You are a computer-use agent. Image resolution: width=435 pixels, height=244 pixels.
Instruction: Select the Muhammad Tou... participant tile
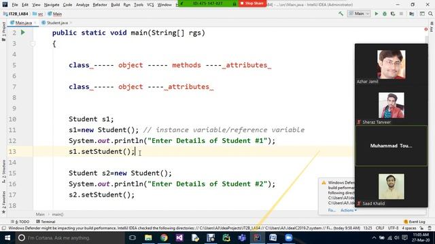point(391,146)
